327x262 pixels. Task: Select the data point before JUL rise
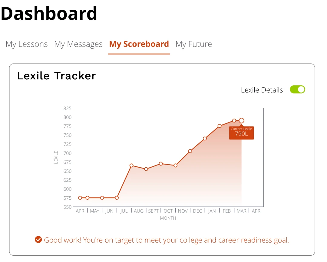coord(117,198)
